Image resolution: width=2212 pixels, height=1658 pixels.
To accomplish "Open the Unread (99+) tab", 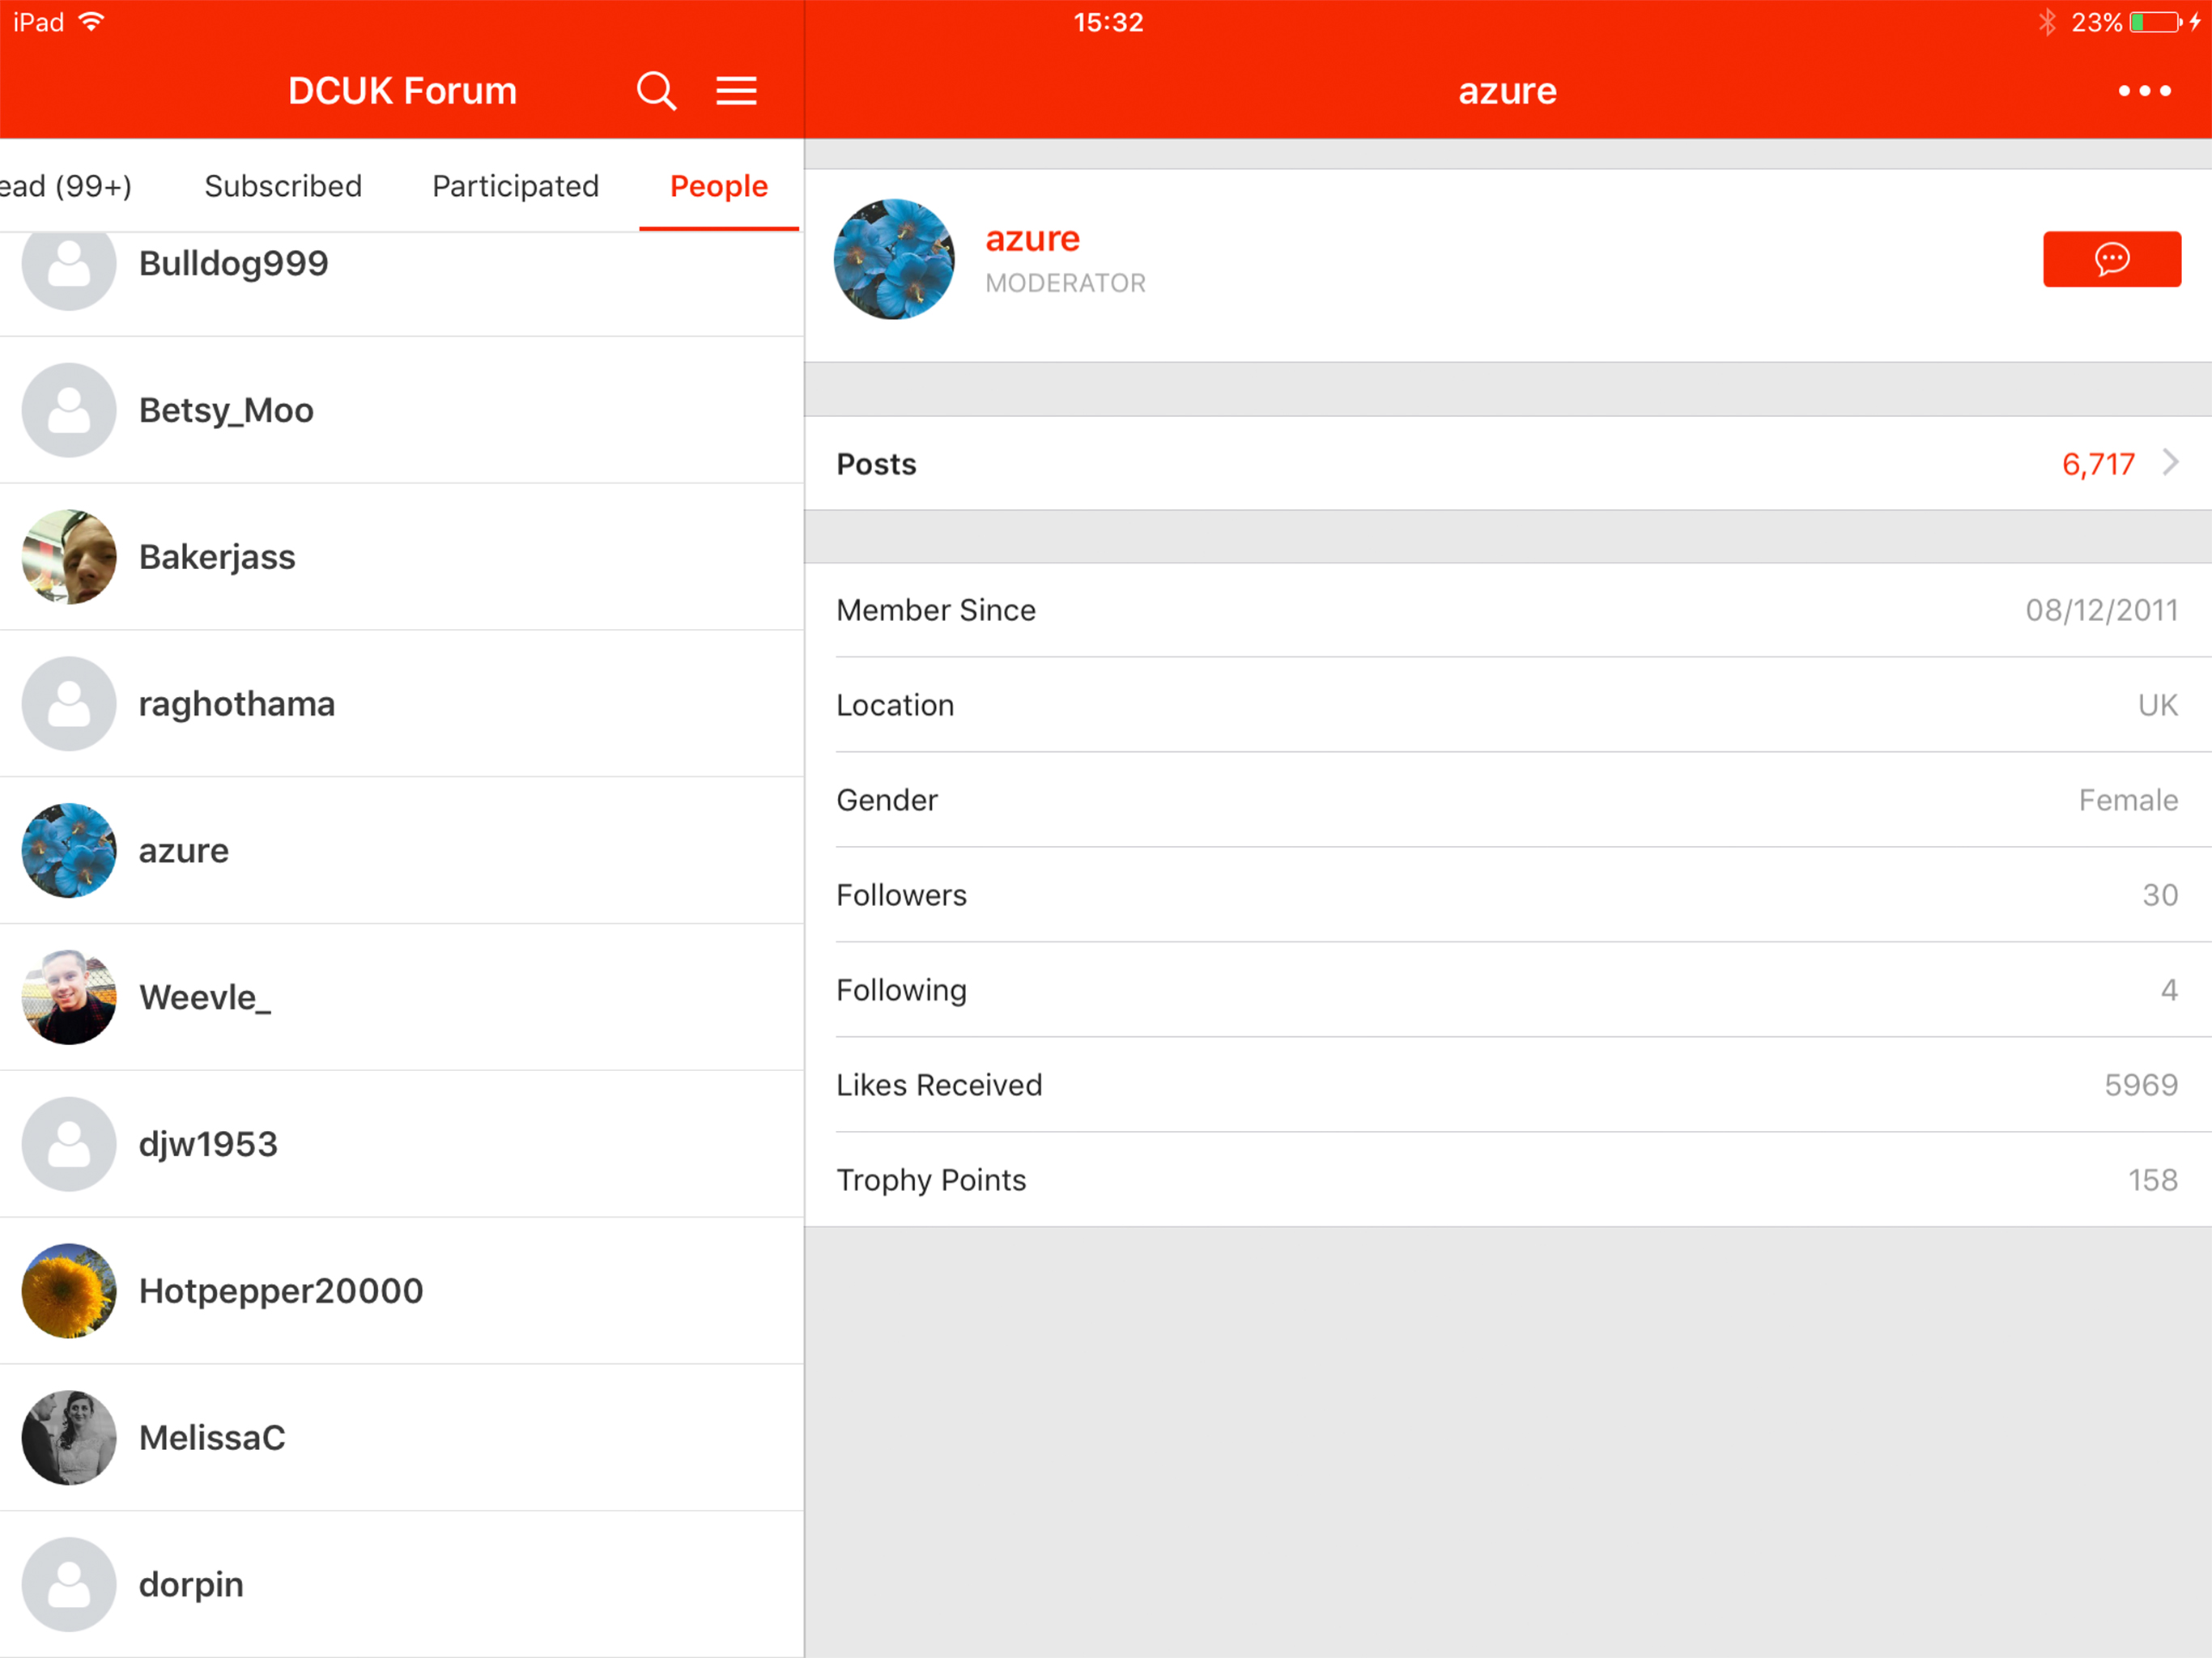I will coord(66,186).
